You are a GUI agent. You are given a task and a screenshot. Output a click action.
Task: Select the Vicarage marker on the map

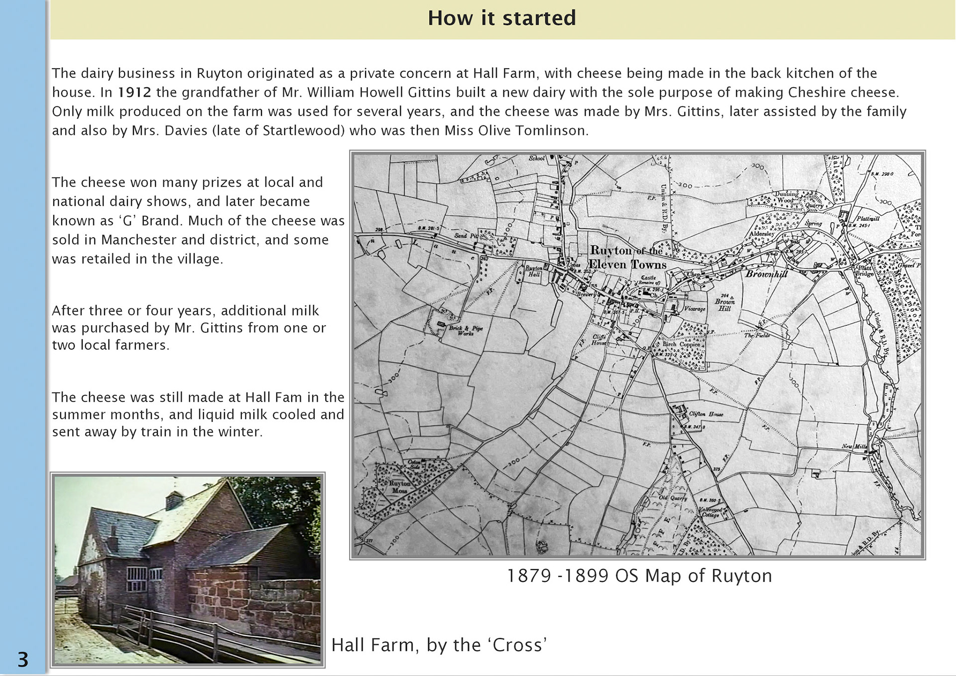[x=694, y=309]
